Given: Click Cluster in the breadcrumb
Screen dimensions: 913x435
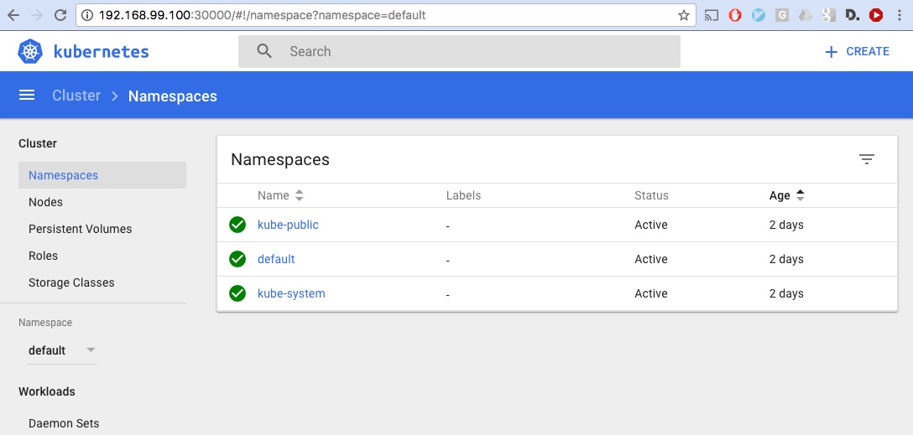Looking at the screenshot, I should pos(76,96).
